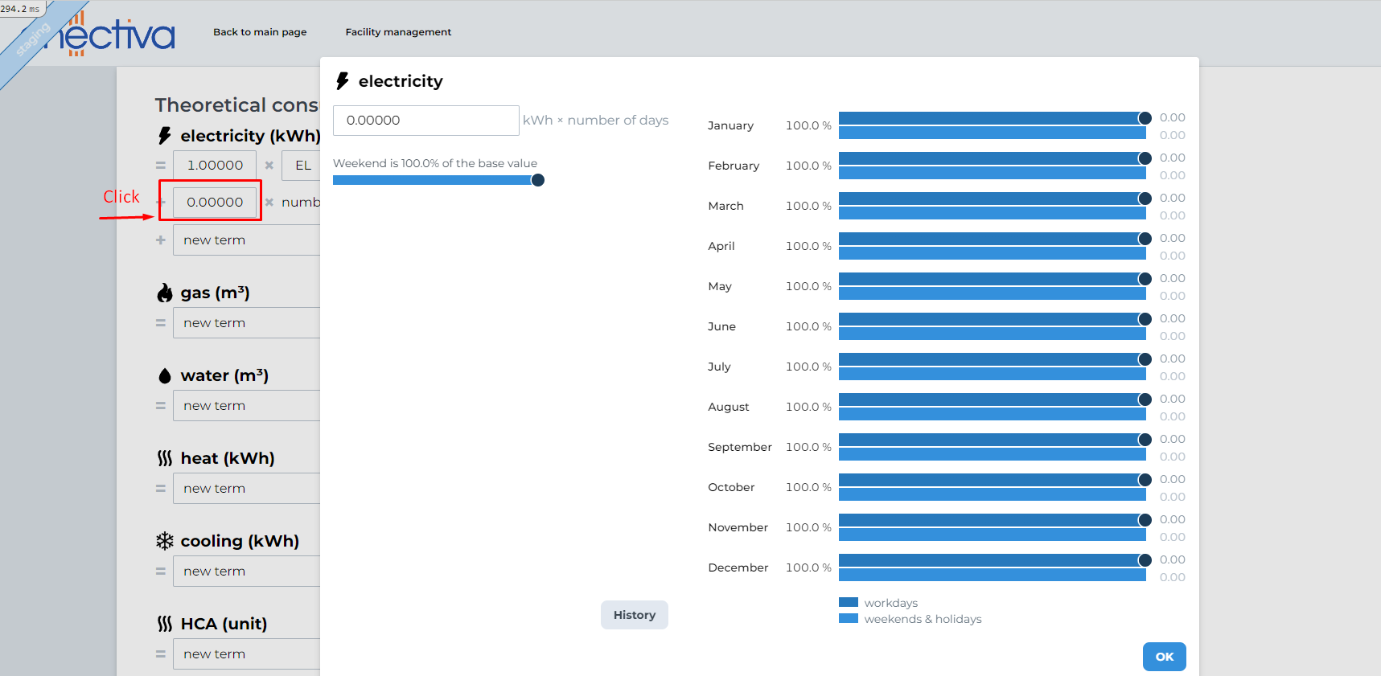Screen dimensions: 1381x676
Task: Click the kWh base value input field
Action: 425,121
